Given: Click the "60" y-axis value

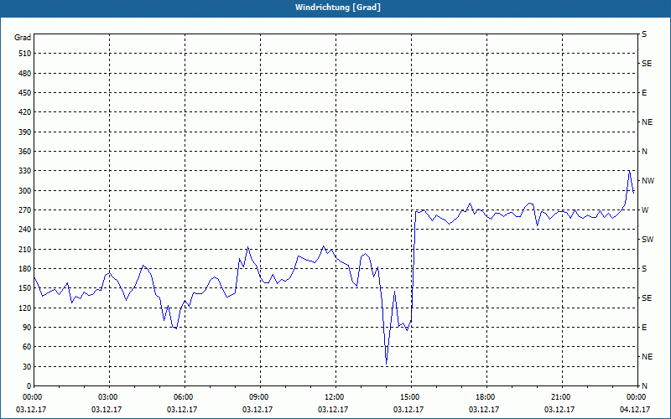Looking at the screenshot, I should point(27,347).
